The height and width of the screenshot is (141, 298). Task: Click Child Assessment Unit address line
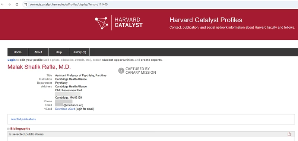click(x=69, y=90)
